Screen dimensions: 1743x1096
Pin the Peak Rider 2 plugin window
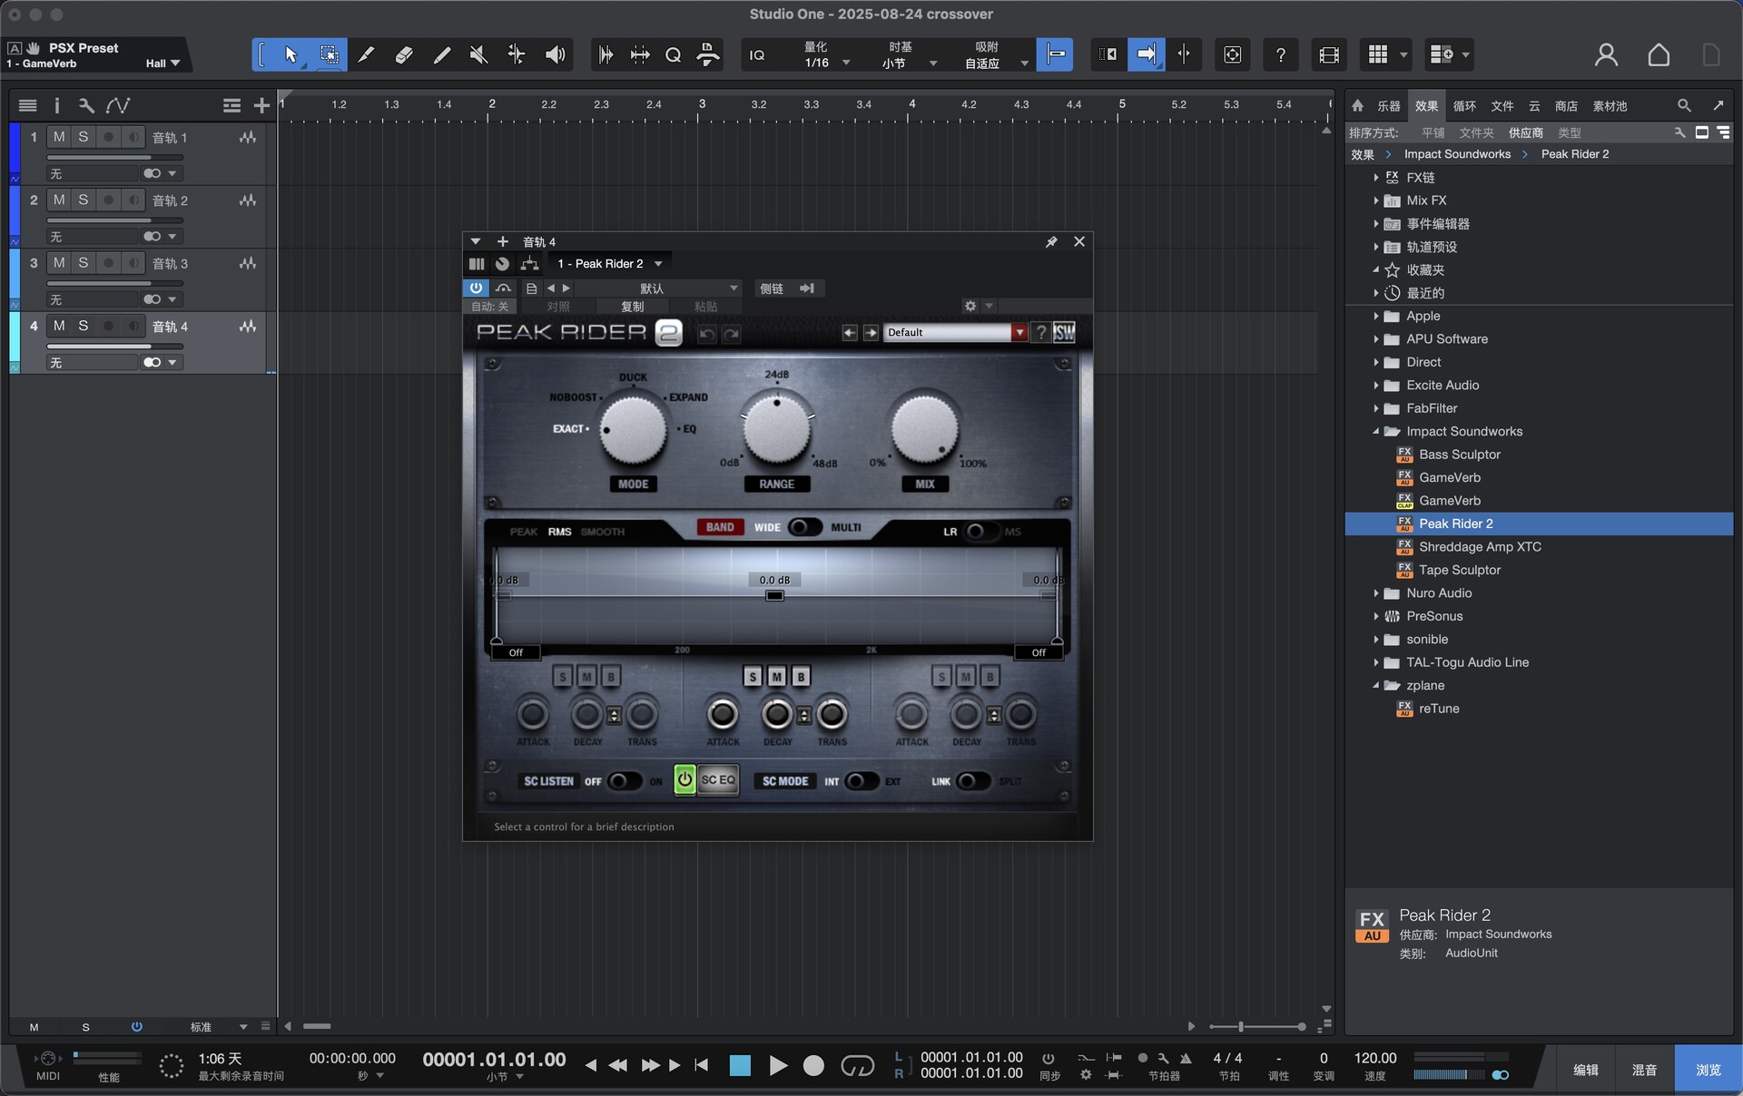[x=1051, y=242]
